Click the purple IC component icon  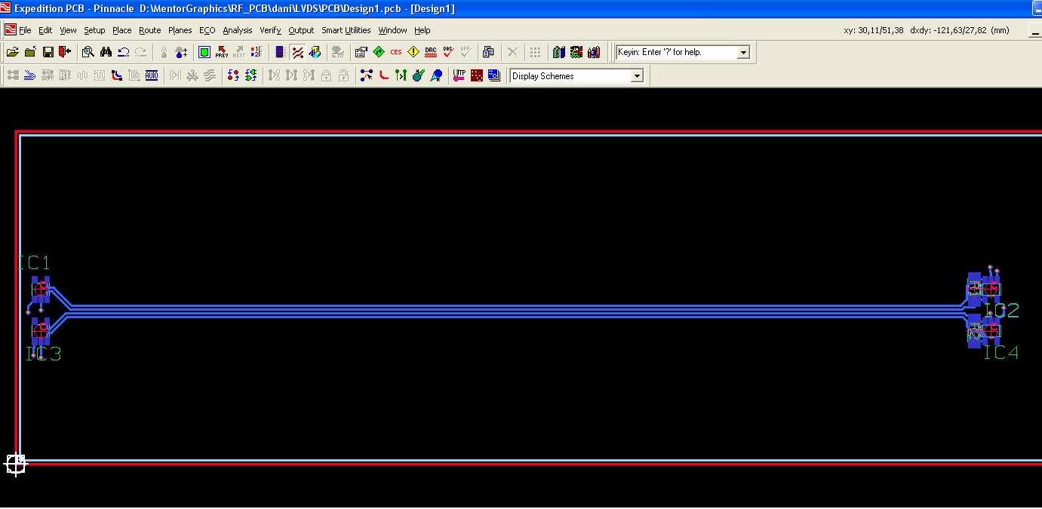(280, 52)
